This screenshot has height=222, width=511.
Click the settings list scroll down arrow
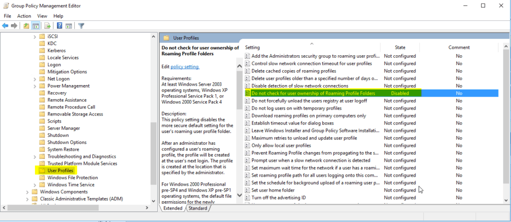(506, 201)
